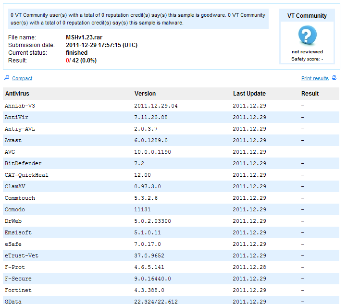Click the Antivirus column header
The image size is (347, 304).
click(17, 94)
